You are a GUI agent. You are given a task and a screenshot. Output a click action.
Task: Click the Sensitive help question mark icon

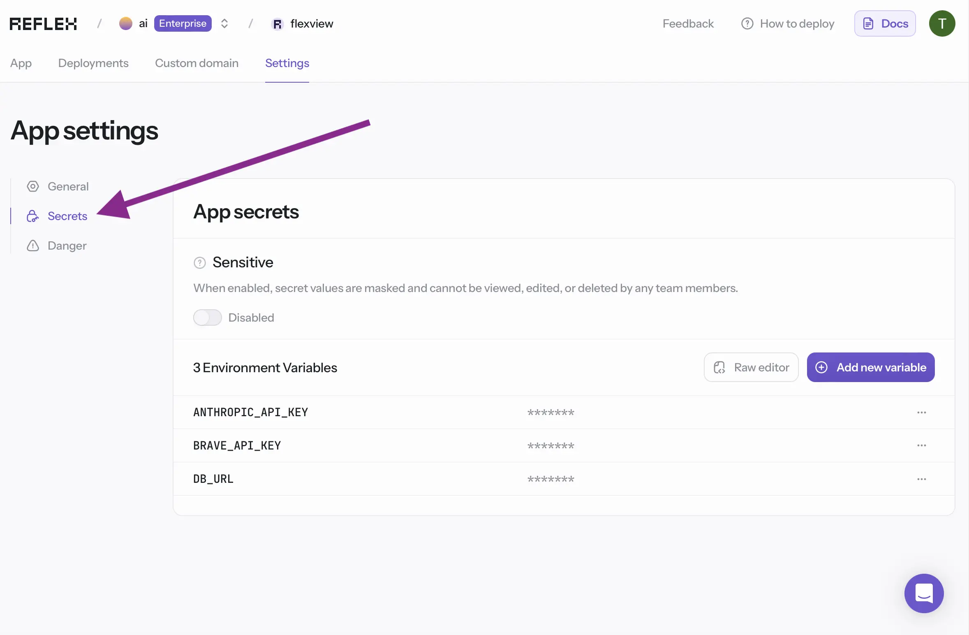click(200, 262)
